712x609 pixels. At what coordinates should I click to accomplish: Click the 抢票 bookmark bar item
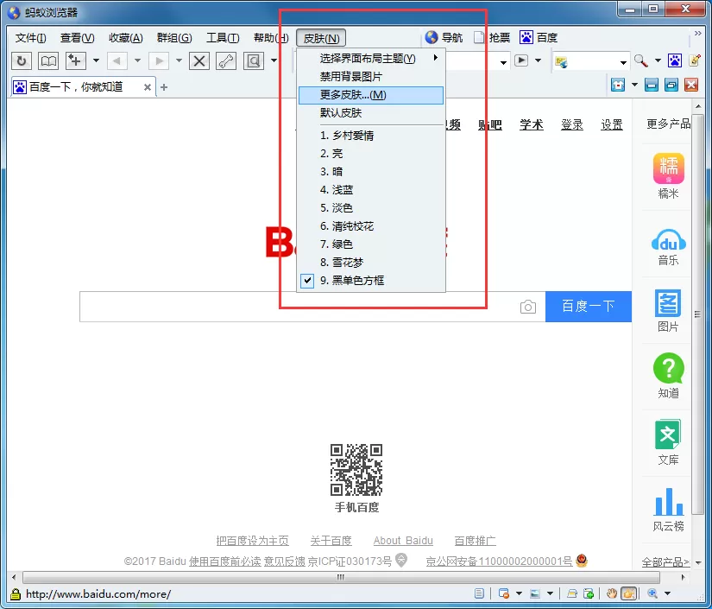492,38
